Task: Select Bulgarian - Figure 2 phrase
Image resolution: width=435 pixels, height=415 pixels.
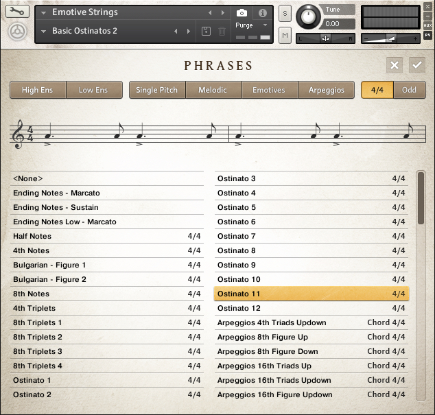Action: click(107, 279)
